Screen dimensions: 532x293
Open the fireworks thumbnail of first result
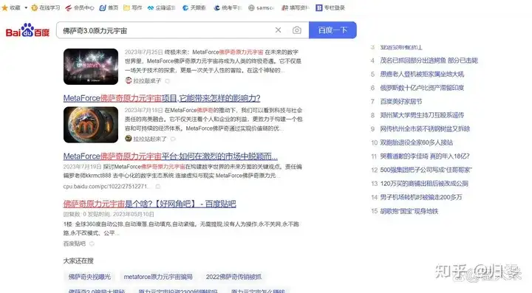pos(91,66)
